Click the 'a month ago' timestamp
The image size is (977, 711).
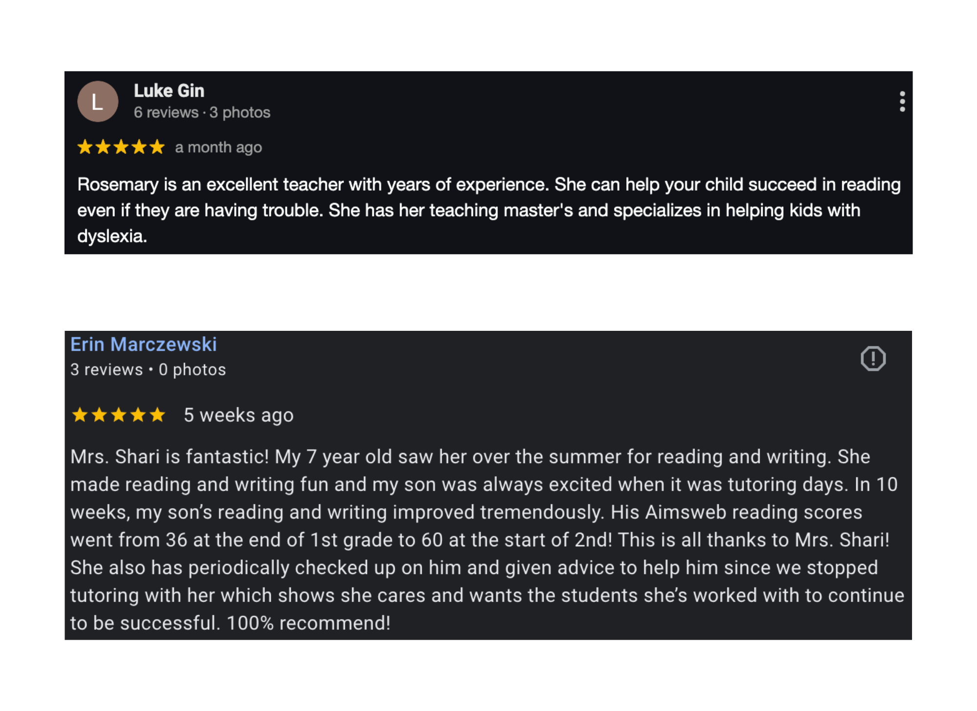click(218, 147)
